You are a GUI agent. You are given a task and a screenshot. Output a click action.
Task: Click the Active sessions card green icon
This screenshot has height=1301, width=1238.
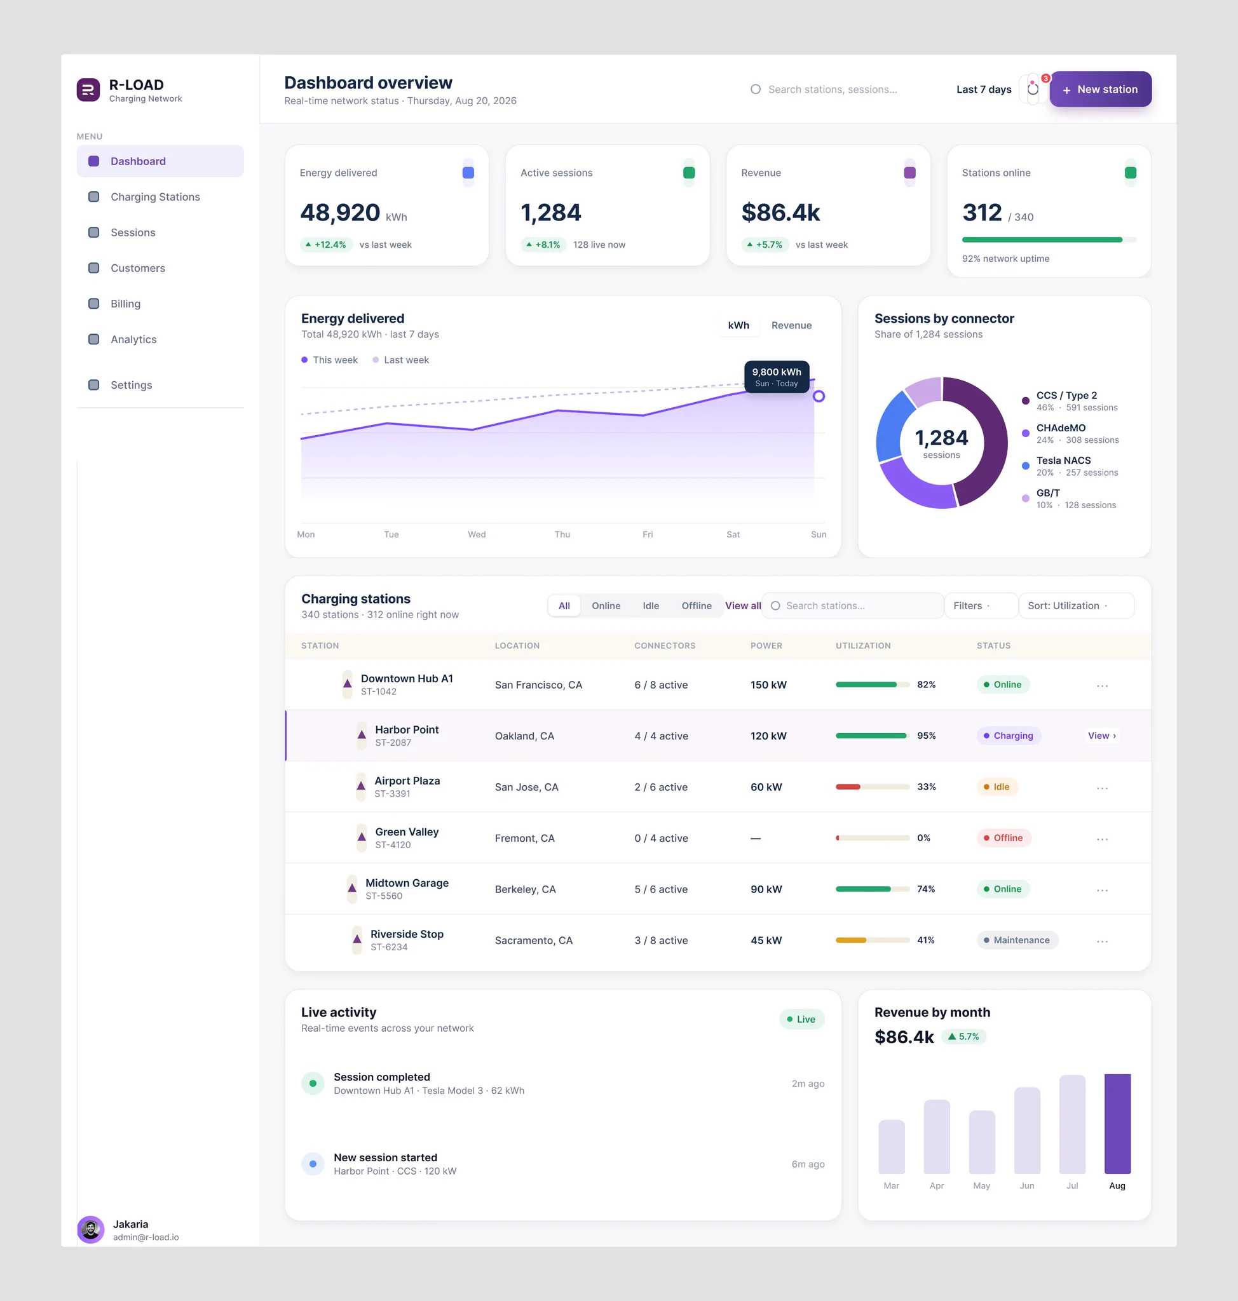click(688, 173)
